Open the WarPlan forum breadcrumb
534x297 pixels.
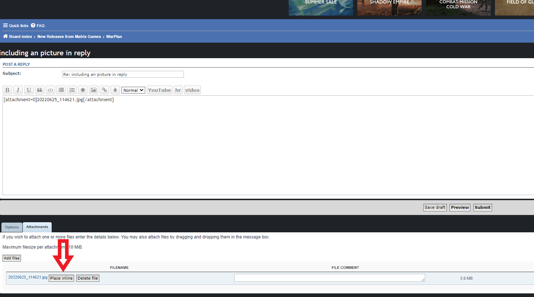[x=114, y=36]
